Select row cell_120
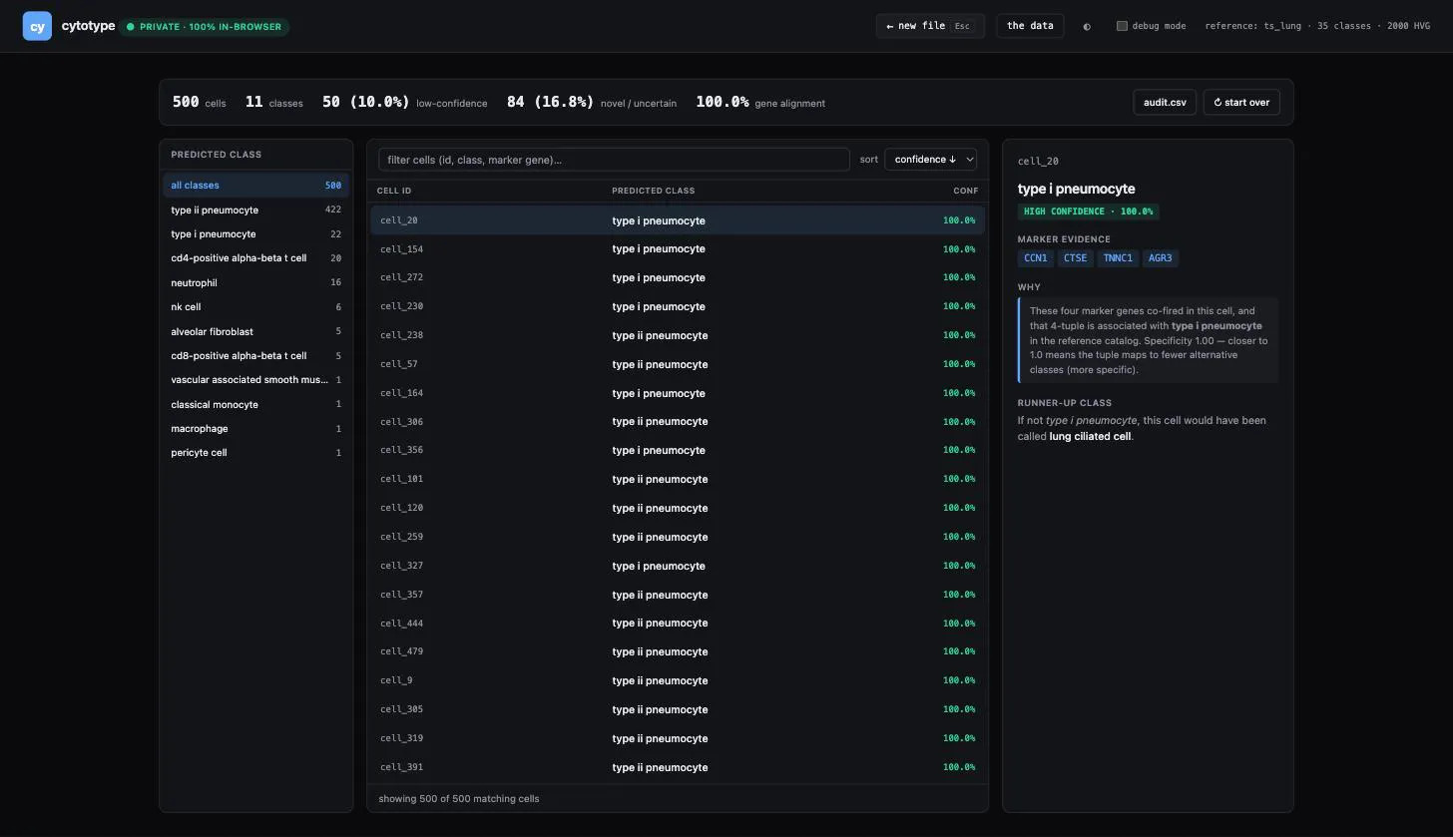 click(x=678, y=509)
